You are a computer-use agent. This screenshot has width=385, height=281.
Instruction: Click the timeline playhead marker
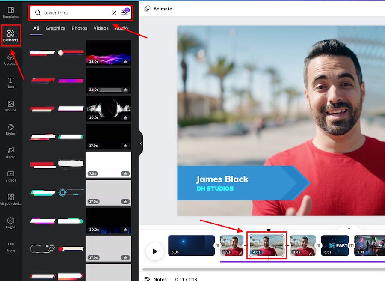(269, 230)
